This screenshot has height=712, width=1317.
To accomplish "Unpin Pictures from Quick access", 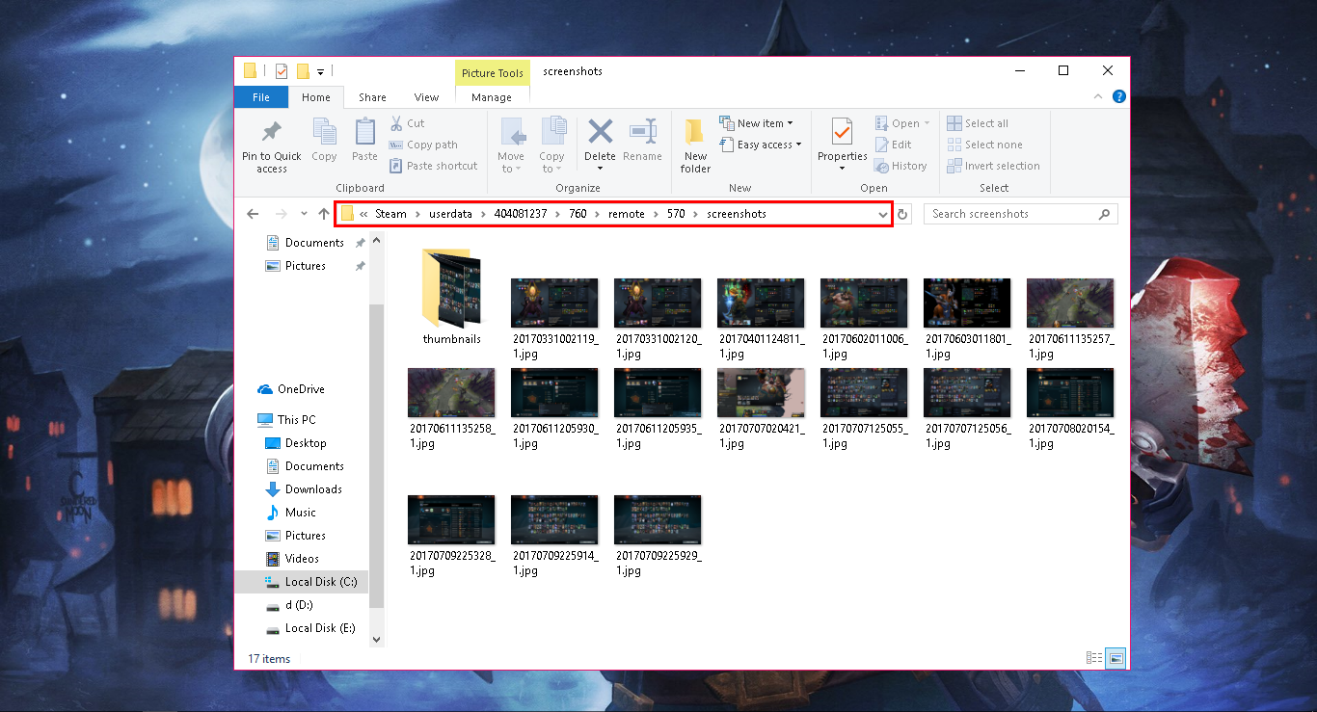I will tap(359, 265).
